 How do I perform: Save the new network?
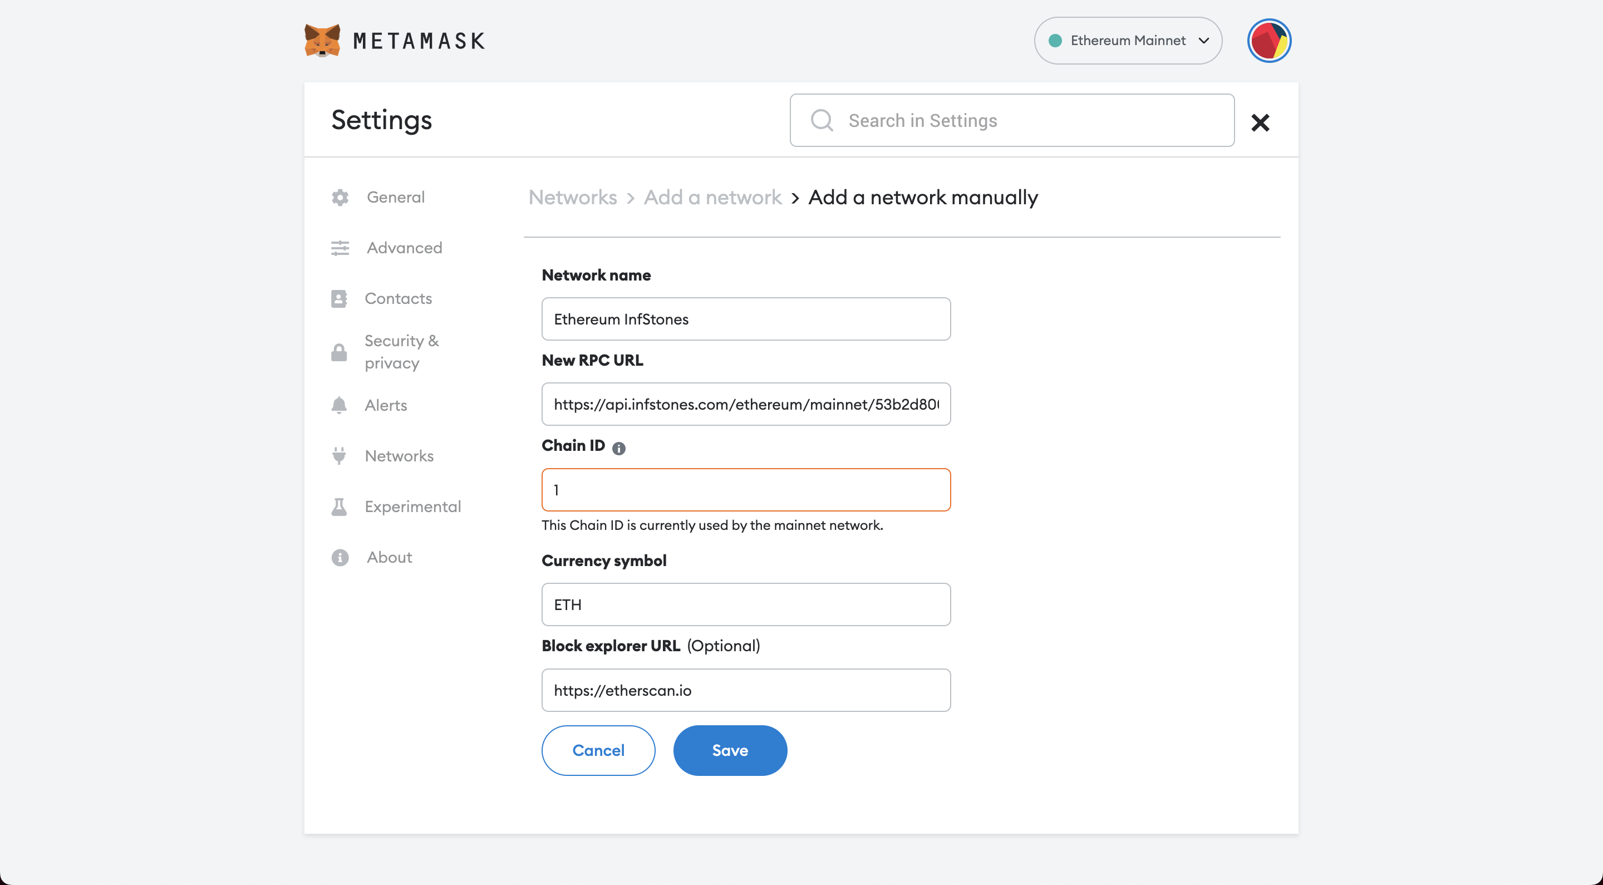[x=730, y=750]
